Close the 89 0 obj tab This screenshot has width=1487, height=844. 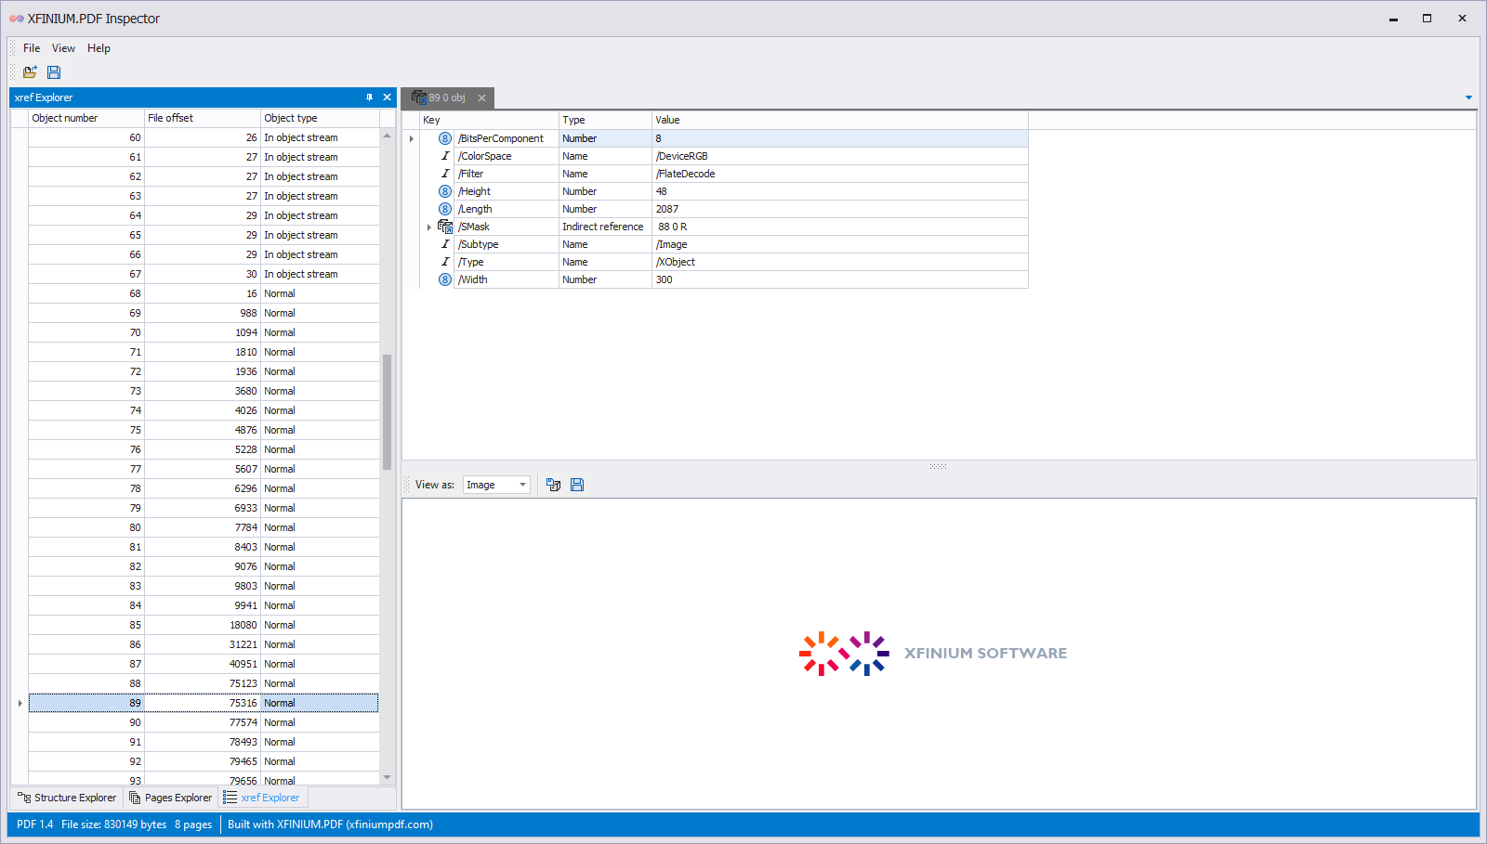[481, 98]
